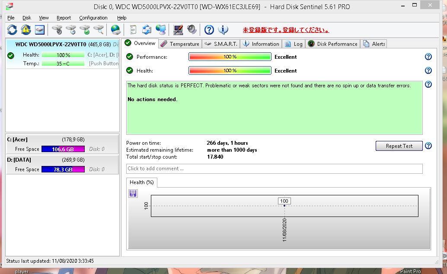Click the 'more than 1000 days' lifetime value
Viewport: 447px width, 274px height.
click(x=232, y=150)
